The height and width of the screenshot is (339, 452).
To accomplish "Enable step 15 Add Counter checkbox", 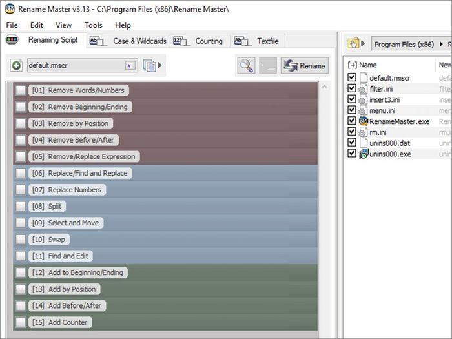I will [x=21, y=322].
